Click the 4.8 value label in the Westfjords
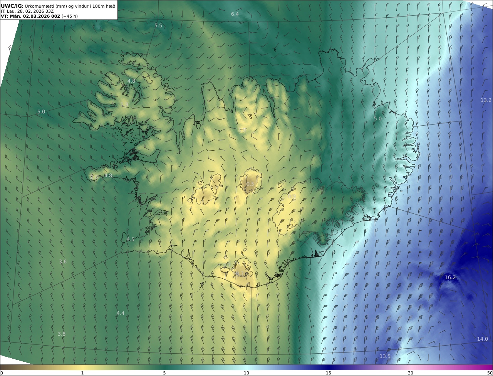The width and height of the screenshot is (493, 376). (131, 81)
